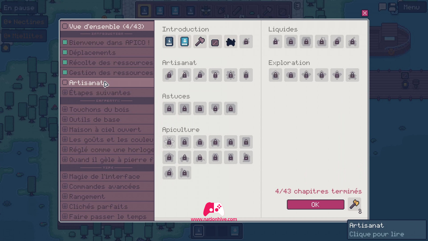
Task: Toggle the Déplacements checkbox
Action: (x=65, y=52)
